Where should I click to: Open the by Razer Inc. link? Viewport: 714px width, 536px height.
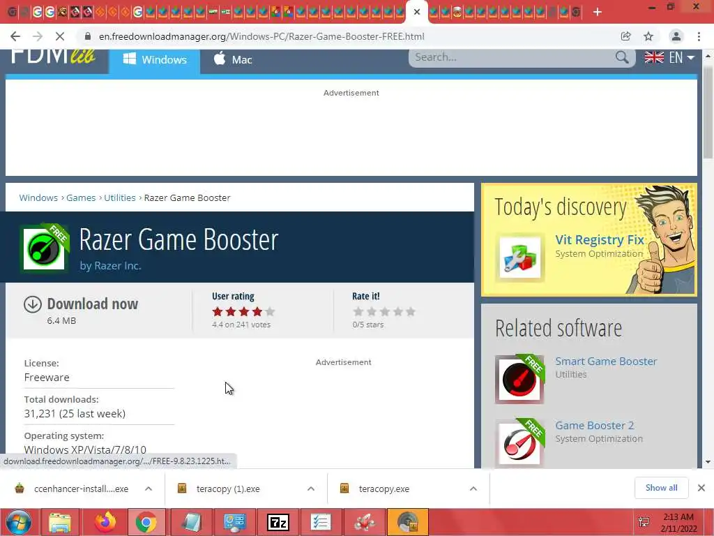[x=110, y=266]
